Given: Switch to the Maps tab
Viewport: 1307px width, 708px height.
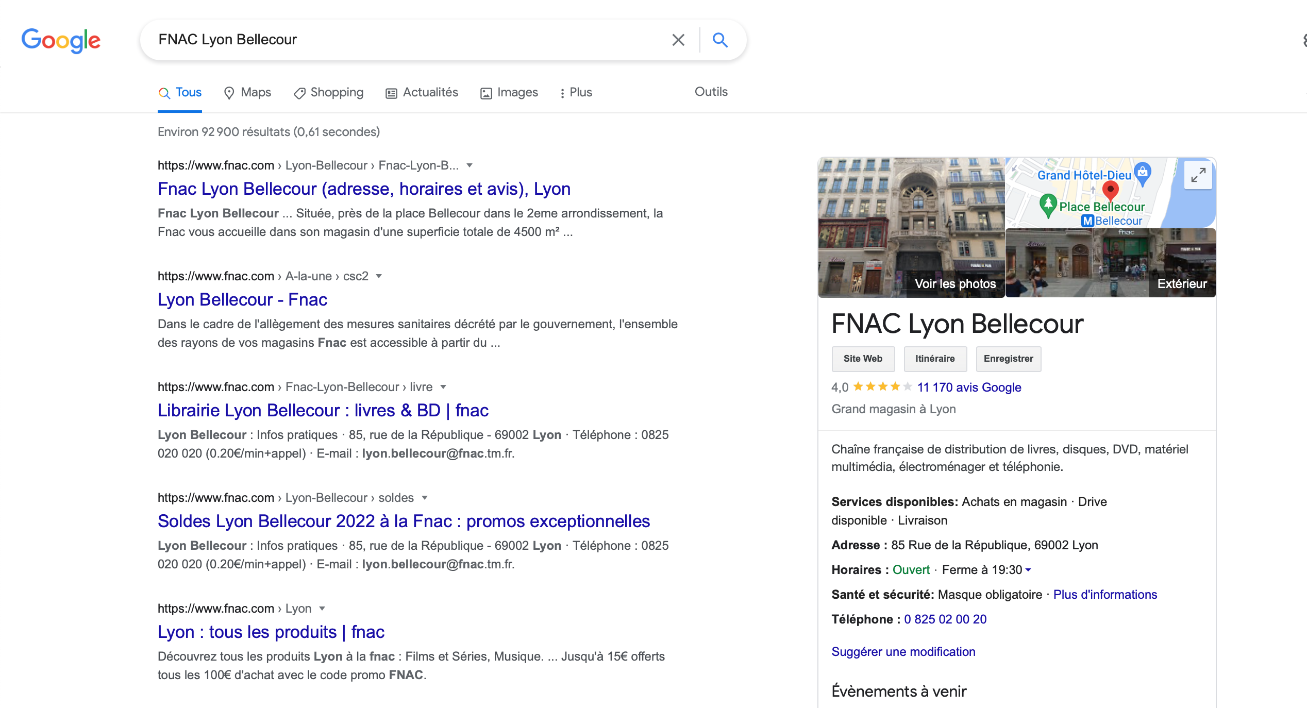Looking at the screenshot, I should (247, 92).
